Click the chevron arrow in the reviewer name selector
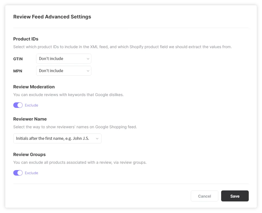The height and width of the screenshot is (213, 262). pos(97,138)
